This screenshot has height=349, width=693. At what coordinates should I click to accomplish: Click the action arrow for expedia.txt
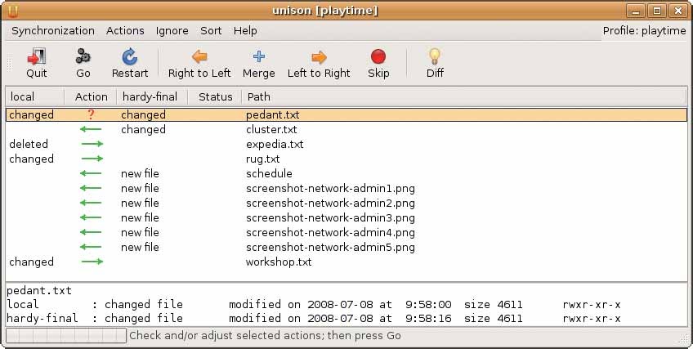92,144
